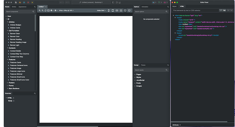
Task: Click the yellow star icon in the toolbar
Action: pos(32,2)
